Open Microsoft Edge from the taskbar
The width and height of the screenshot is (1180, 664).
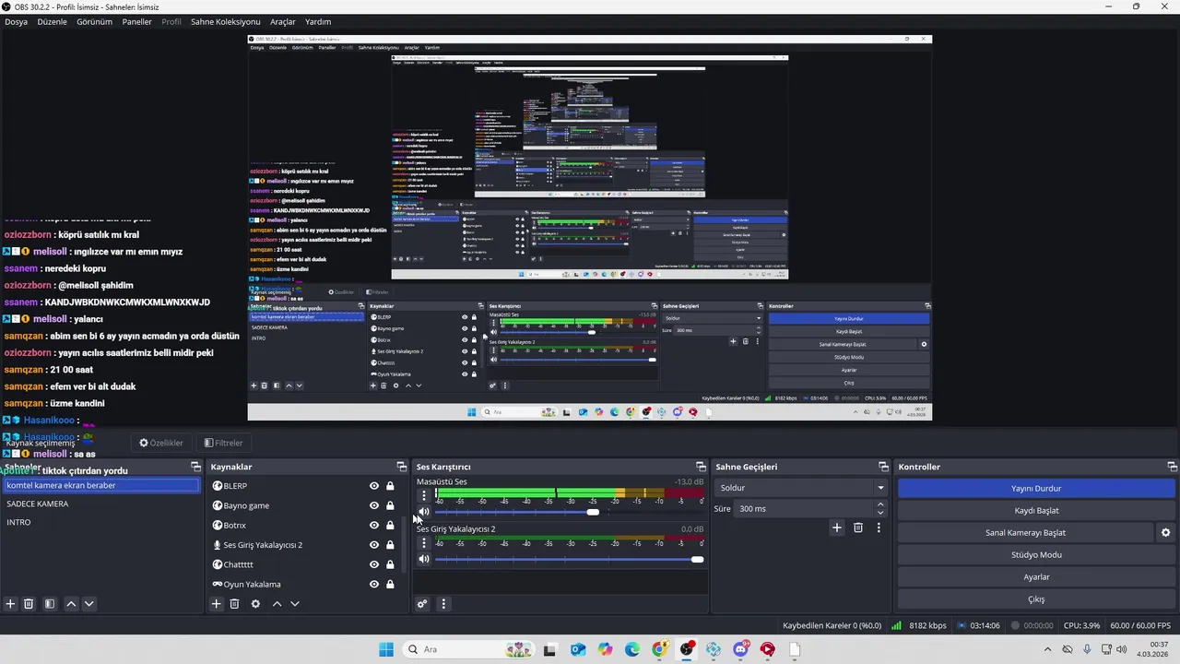click(x=632, y=649)
